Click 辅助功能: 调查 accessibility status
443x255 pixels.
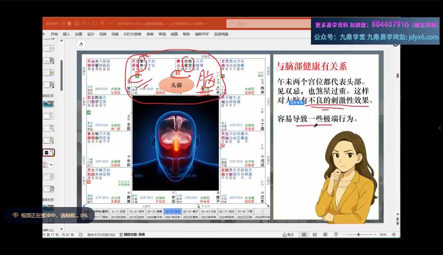[132, 235]
